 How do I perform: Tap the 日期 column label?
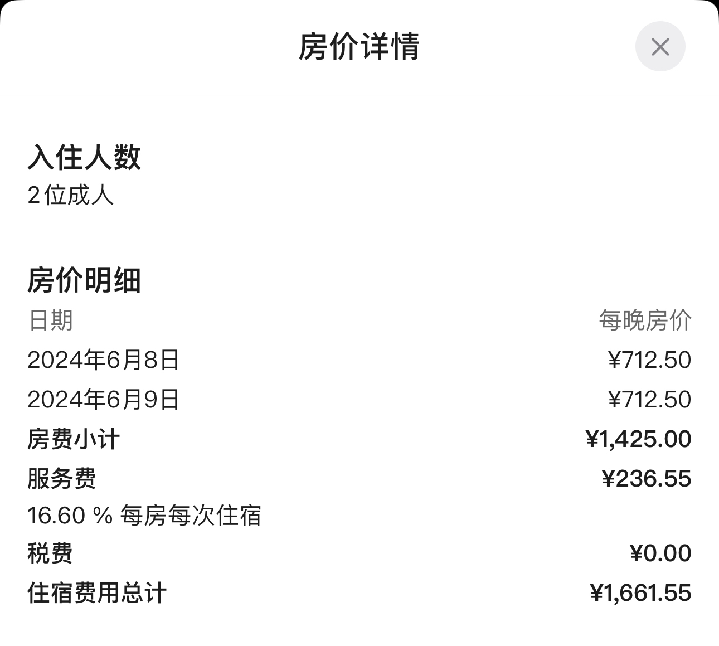51,320
